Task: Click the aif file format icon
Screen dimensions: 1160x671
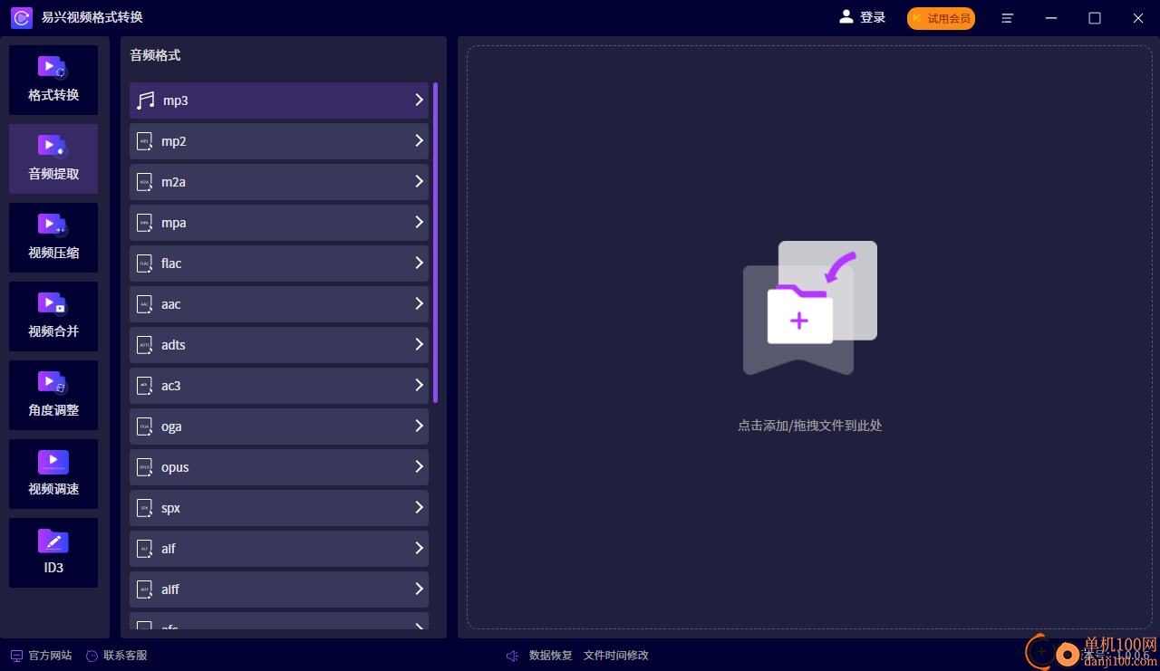Action: (x=144, y=549)
